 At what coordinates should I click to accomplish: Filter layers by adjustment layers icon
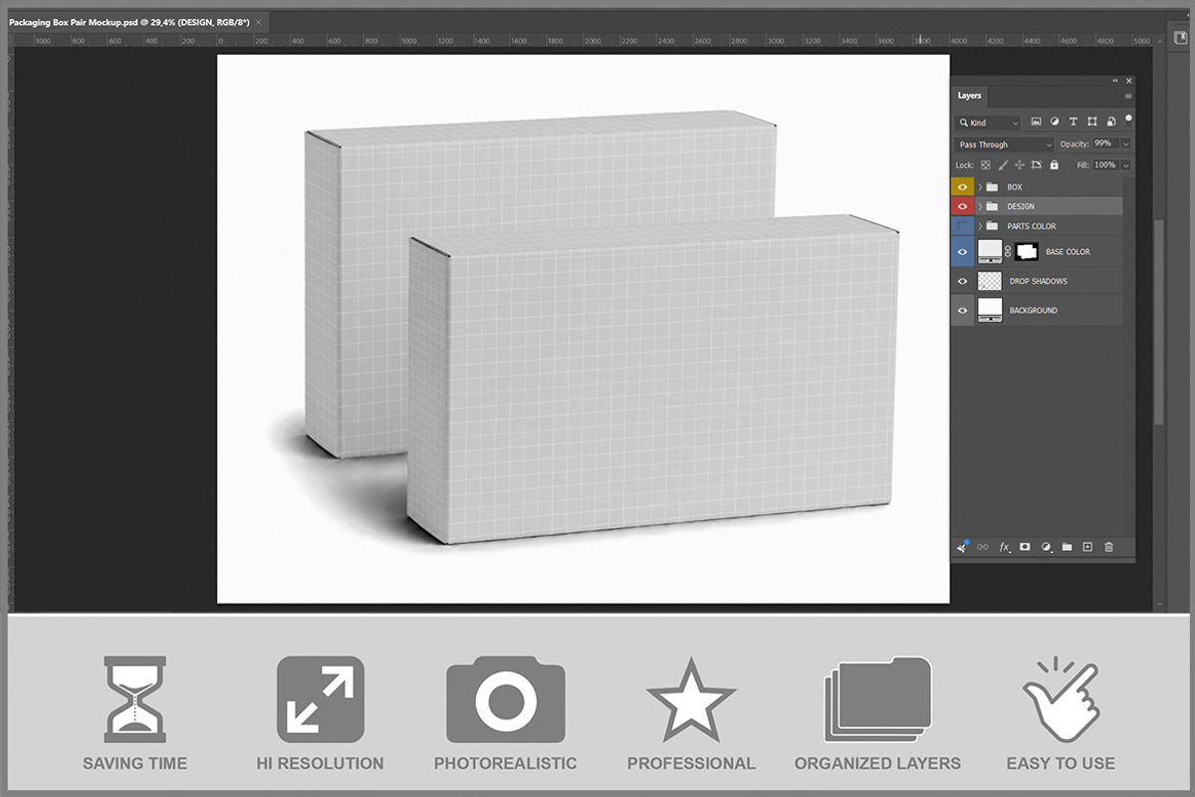pos(1055,122)
